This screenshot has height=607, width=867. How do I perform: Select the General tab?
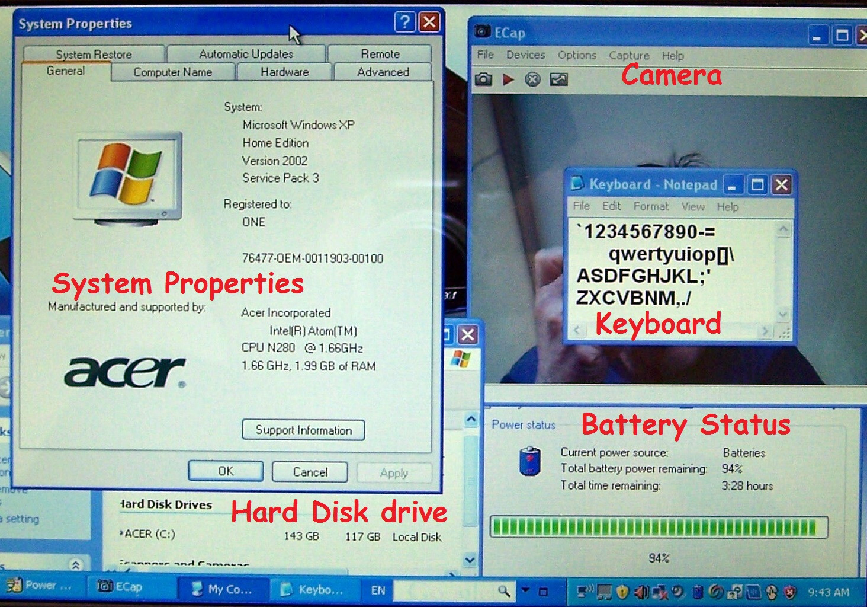pos(66,71)
